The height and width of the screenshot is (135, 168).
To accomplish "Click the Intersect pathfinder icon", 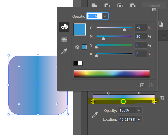I will click(120, 5).
